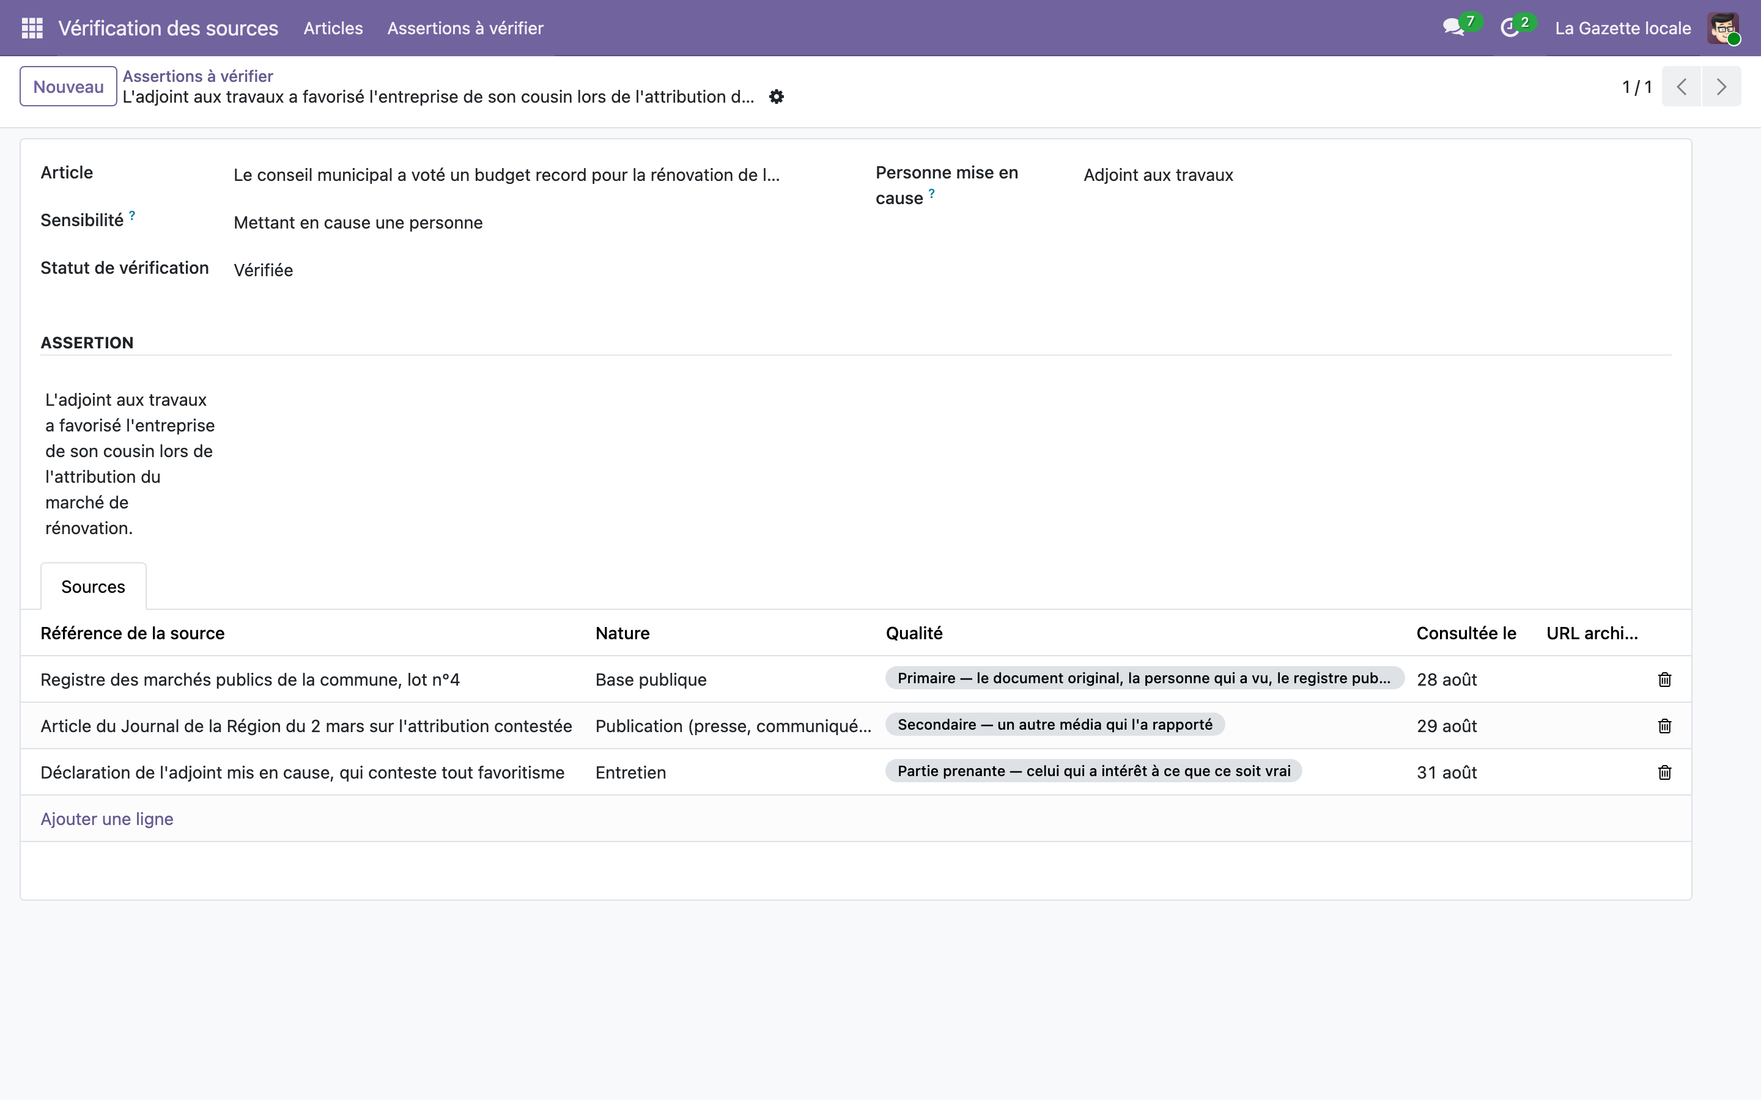Click Vérification des sources app title
Screen dimensions: 1761x1100
click(168, 28)
